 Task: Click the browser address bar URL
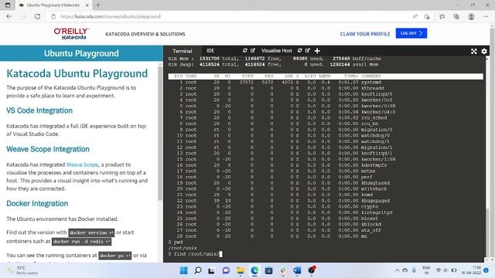click(x=110, y=16)
